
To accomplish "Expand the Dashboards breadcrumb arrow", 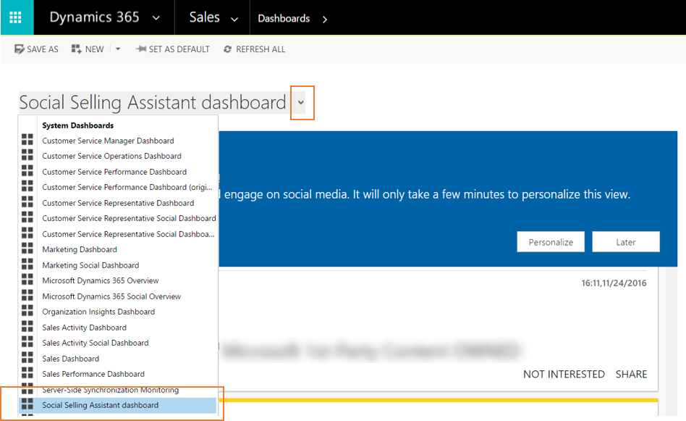I will tap(325, 19).
